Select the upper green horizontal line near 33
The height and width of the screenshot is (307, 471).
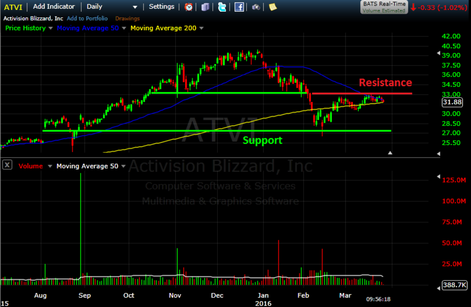point(228,93)
